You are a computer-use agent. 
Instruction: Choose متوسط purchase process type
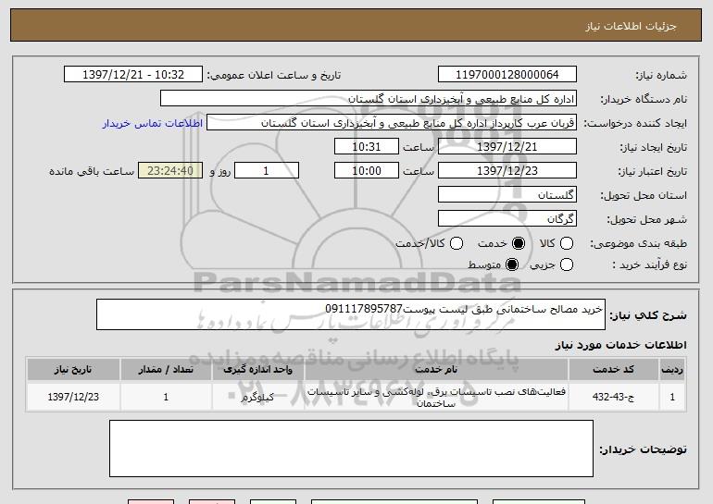[512, 264]
